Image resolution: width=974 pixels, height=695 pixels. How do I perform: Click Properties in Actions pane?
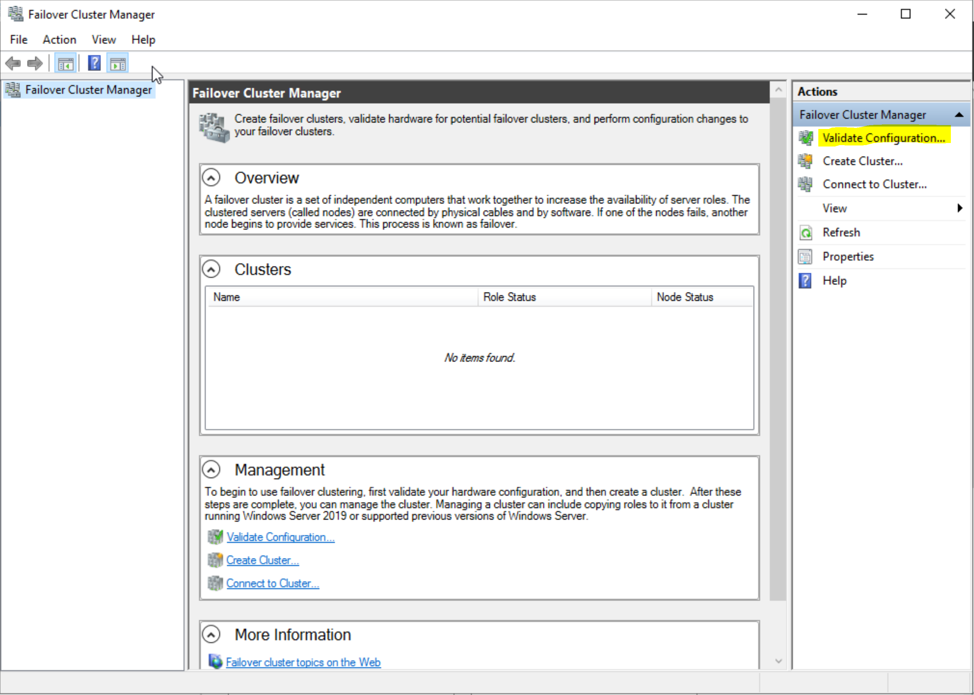tap(848, 256)
